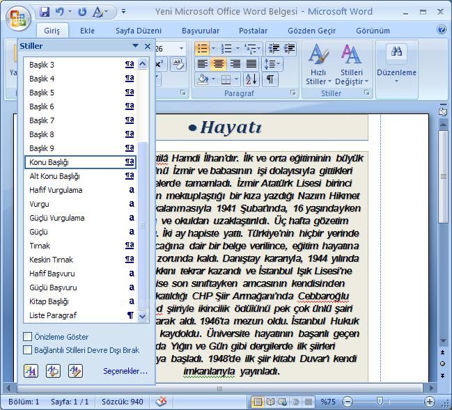Open the Başvurular tab
The height and width of the screenshot is (410, 452).
click(201, 31)
